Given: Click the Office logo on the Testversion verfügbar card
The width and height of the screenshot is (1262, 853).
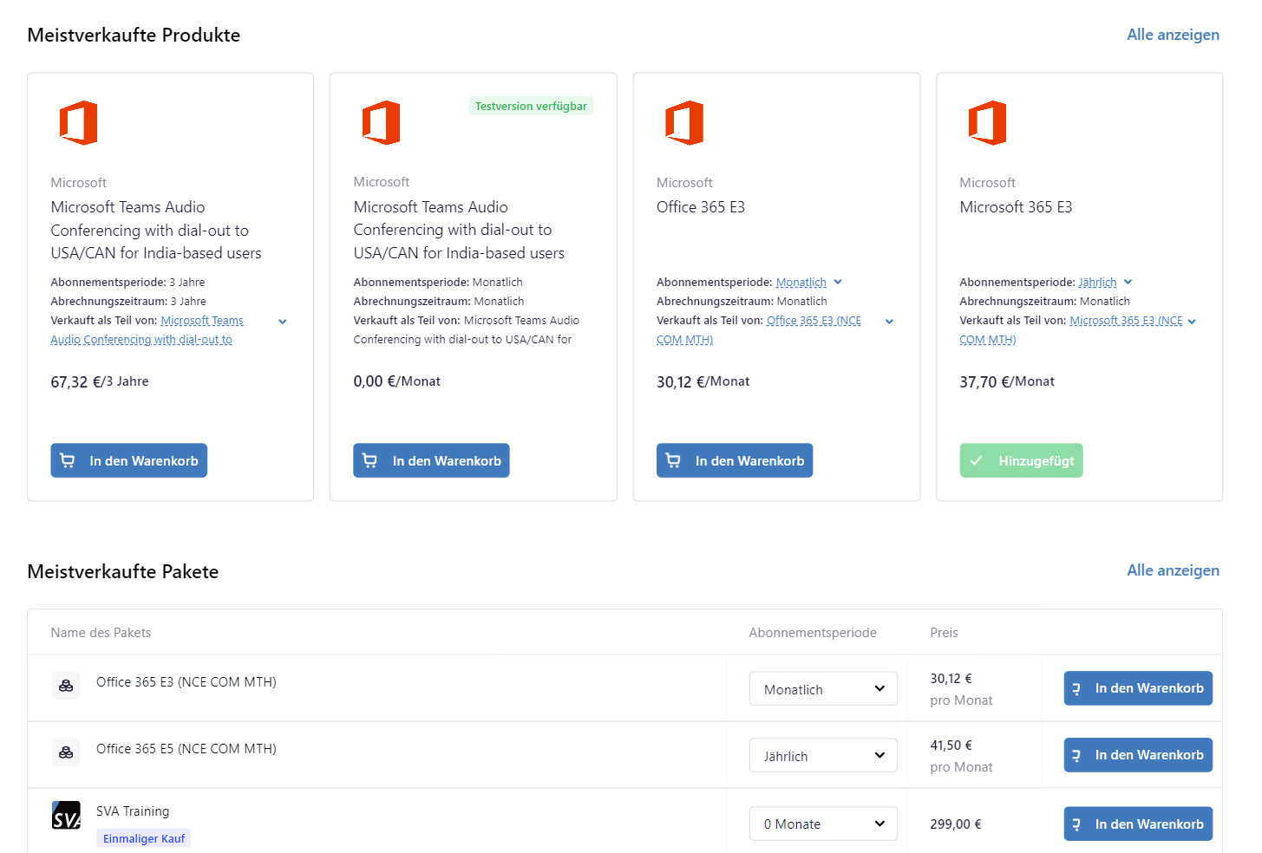Looking at the screenshot, I should click(x=381, y=123).
